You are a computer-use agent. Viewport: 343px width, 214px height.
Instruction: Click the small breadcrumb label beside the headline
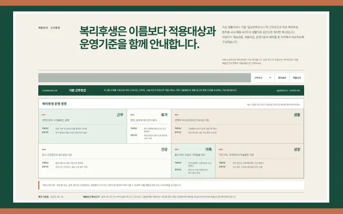tap(49, 28)
